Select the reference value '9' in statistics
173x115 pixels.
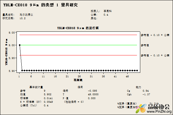[44, 91]
